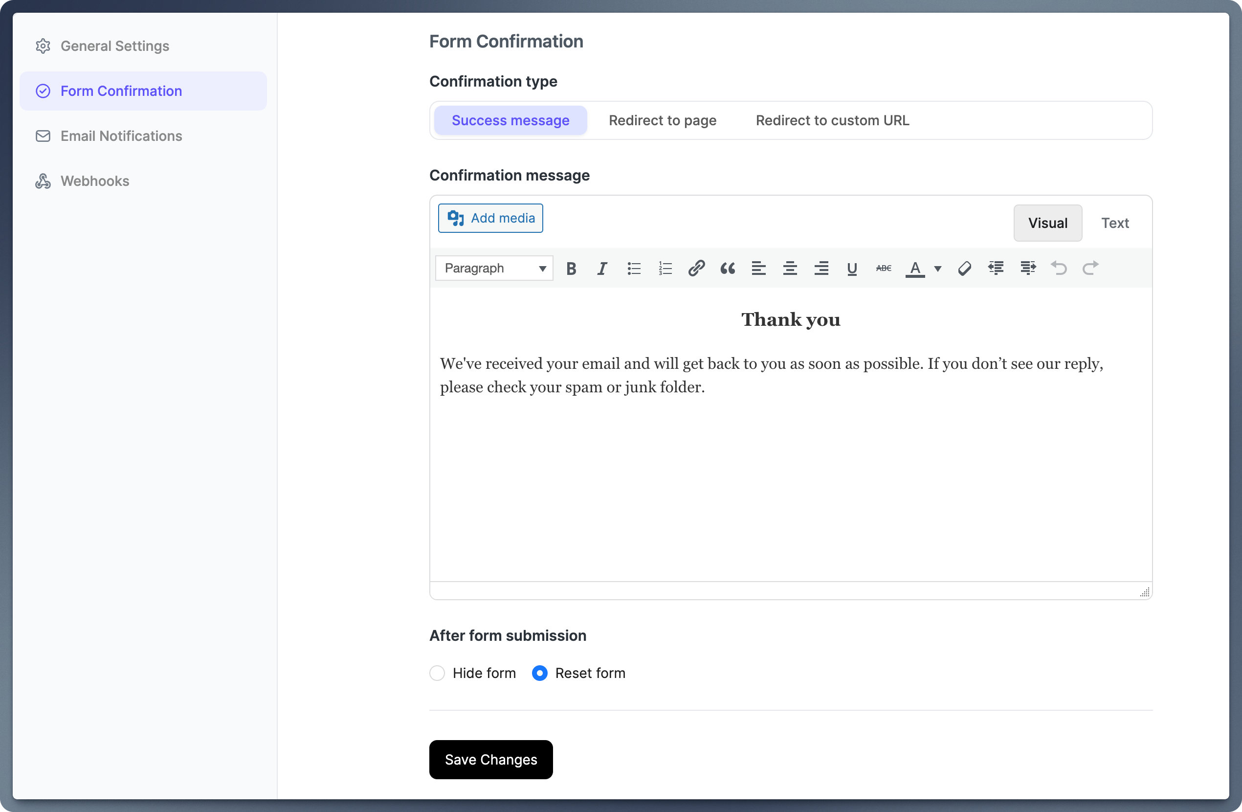Clear formatting with eraser icon
This screenshot has height=812, width=1242.
964,269
